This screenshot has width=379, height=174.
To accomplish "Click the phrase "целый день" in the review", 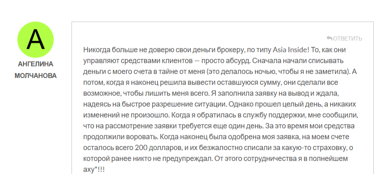I will pos(299,104).
